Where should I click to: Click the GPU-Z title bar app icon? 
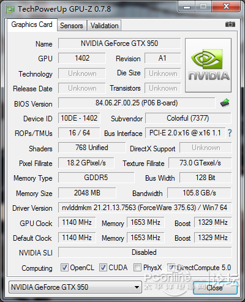(x=10, y=9)
